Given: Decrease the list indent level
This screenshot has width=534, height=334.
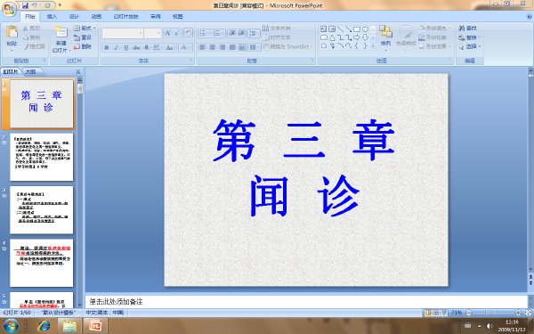Looking at the screenshot, I should click(232, 33).
